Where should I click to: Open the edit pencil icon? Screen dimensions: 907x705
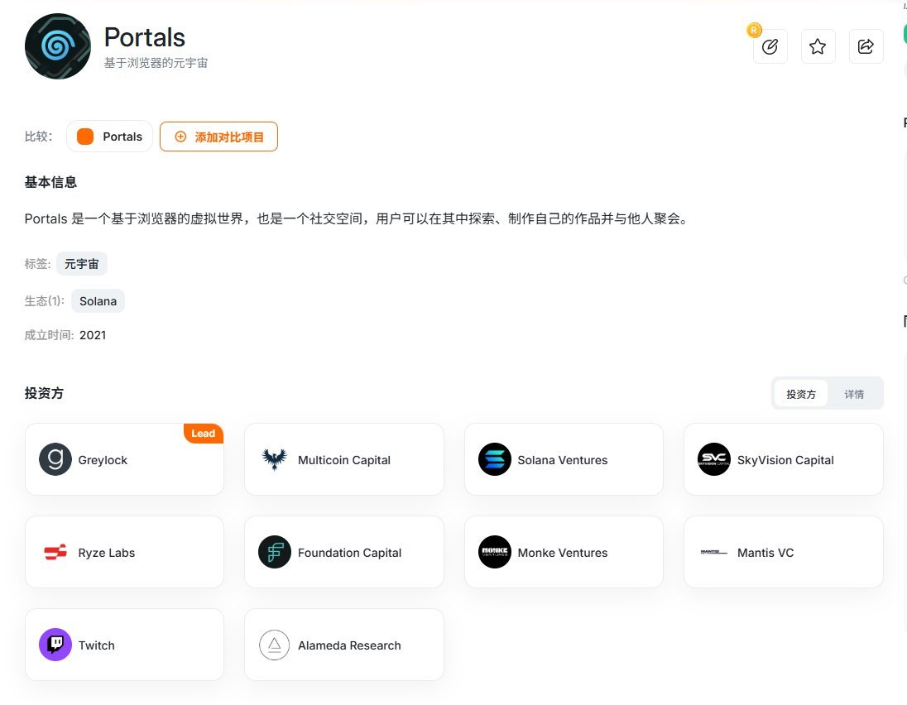[770, 46]
